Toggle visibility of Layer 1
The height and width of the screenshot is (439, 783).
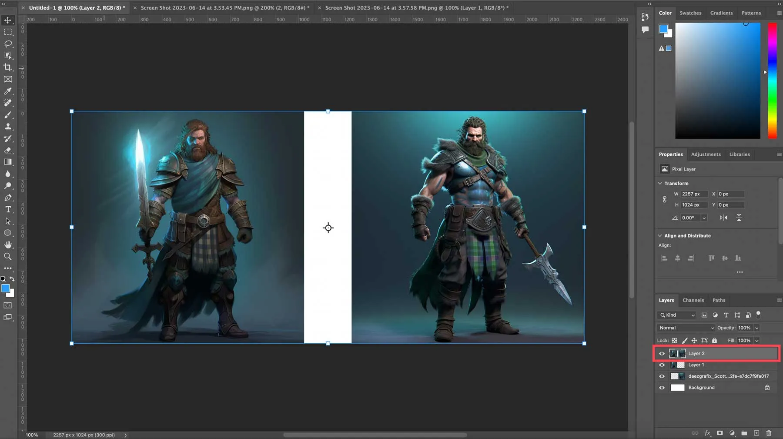pyautogui.click(x=662, y=365)
